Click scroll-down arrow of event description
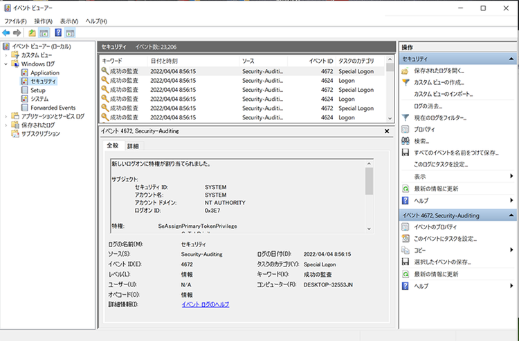519x341 pixels. (370, 228)
